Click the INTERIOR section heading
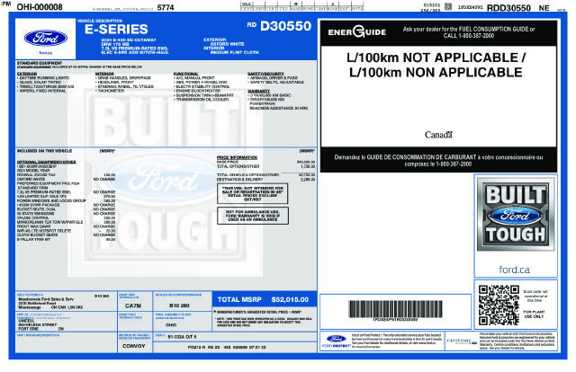This screenshot has width=576, height=372. (x=104, y=74)
